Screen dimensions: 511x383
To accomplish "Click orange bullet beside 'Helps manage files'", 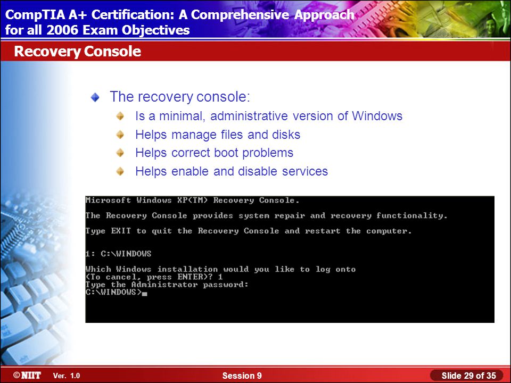I will point(120,135).
